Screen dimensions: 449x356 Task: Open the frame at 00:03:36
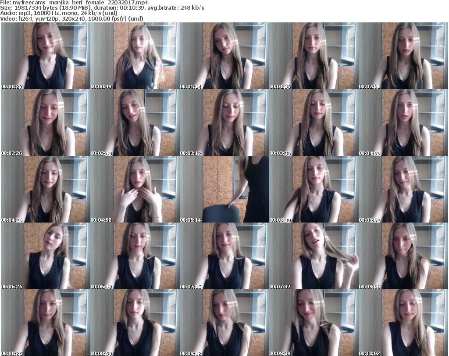[314, 122]
